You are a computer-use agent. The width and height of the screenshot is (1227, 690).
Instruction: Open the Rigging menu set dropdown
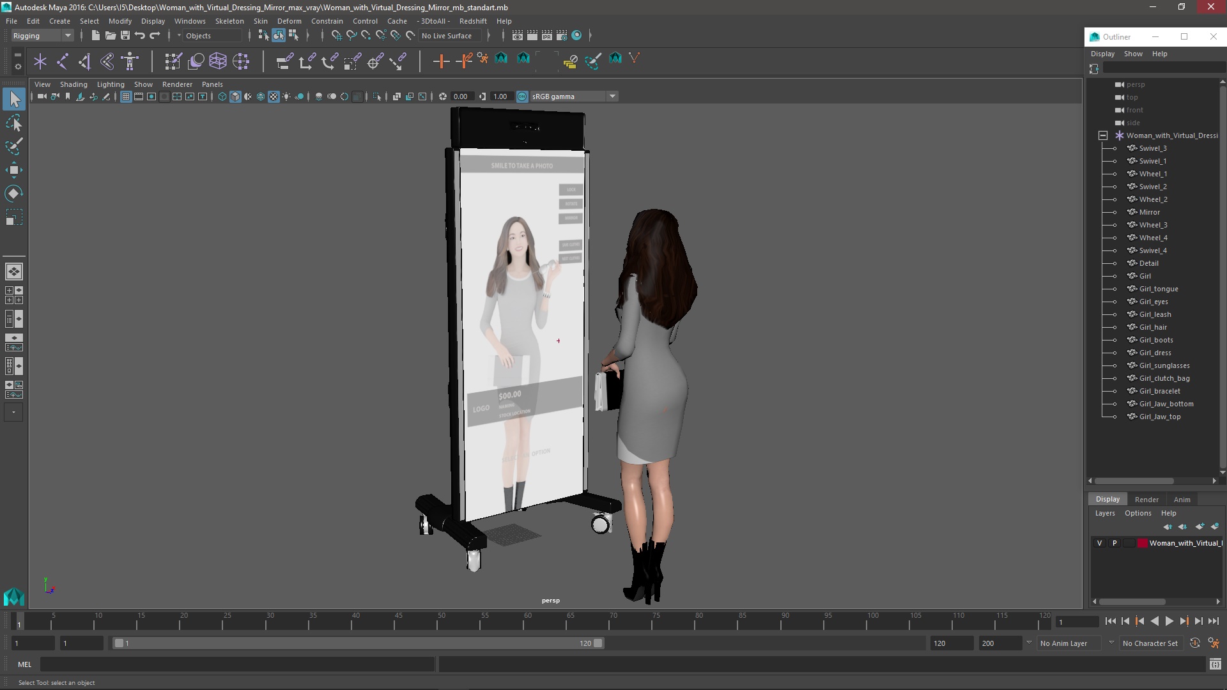click(x=42, y=36)
